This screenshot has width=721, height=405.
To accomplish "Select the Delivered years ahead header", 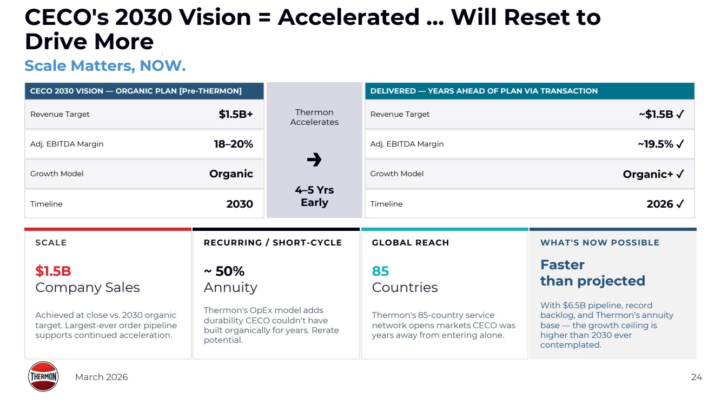I will click(530, 91).
